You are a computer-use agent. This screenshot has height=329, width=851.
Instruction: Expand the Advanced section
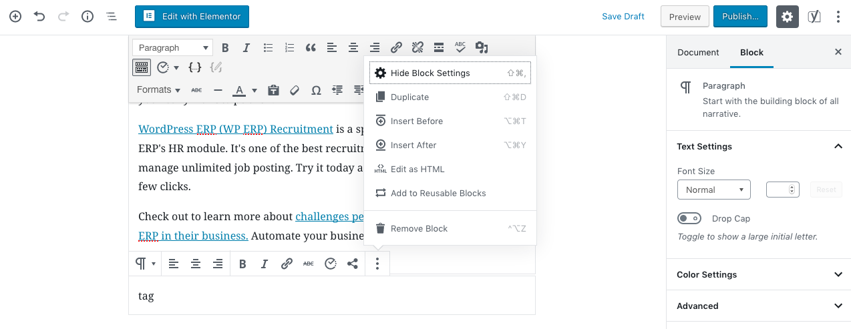(x=759, y=306)
